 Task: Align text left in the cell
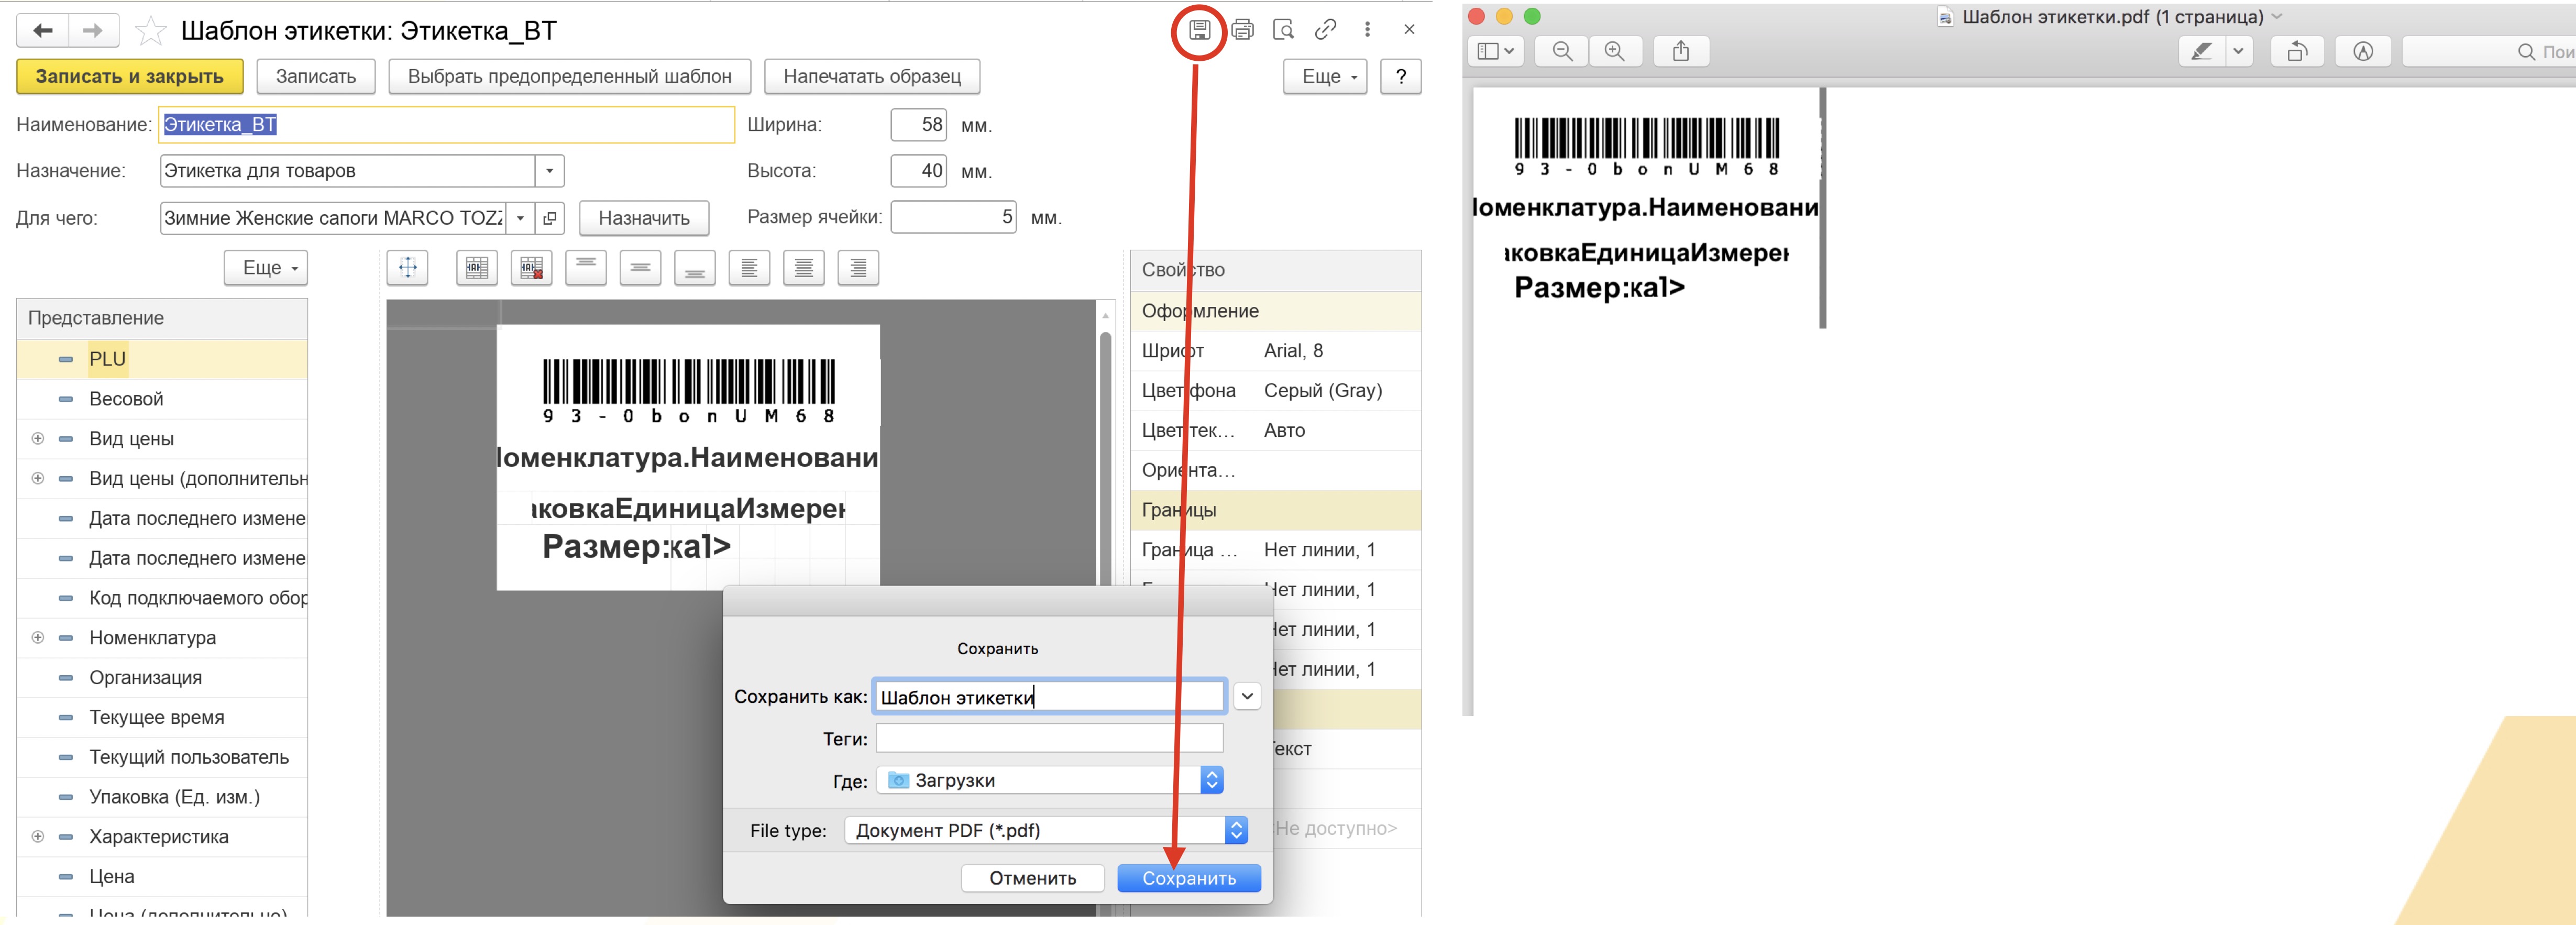[x=749, y=267]
